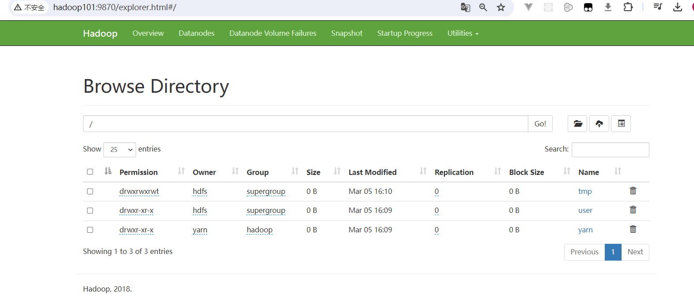694x303 pixels.
Task: Click the translate page icon in the address bar
Action: 465,8
